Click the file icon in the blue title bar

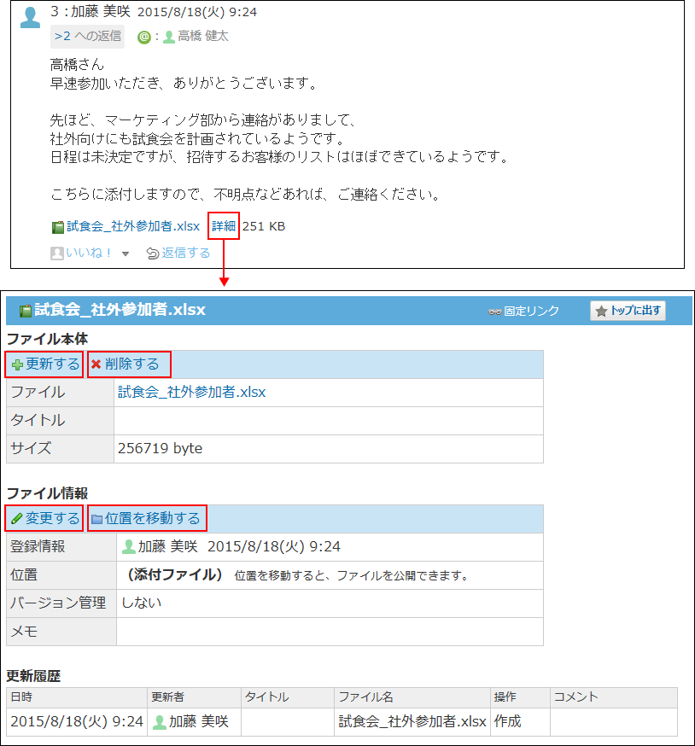[x=26, y=312]
